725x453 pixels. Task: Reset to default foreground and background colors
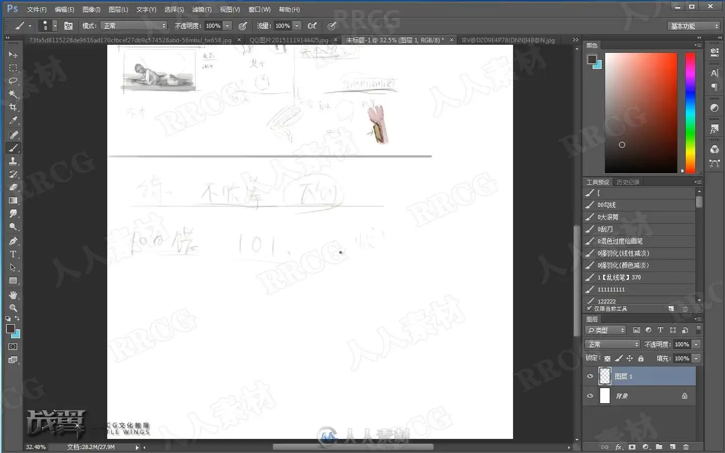point(8,319)
